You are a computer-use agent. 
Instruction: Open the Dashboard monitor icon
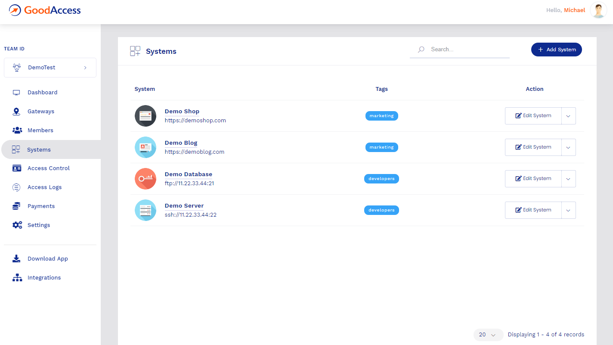coord(17,93)
